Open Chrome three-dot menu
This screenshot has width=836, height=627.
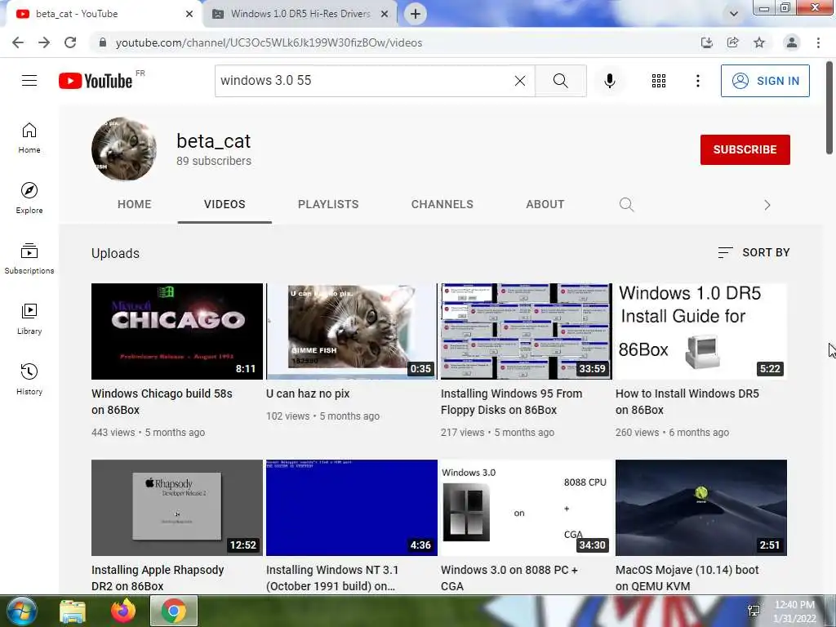coord(818,42)
